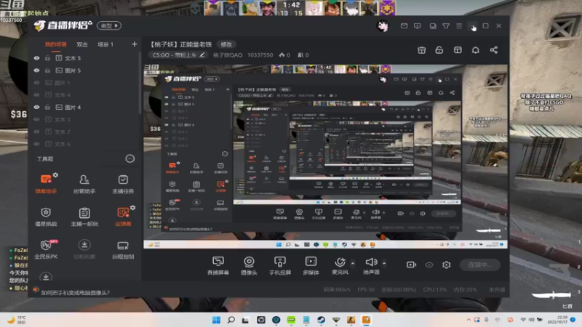This screenshot has width=582, height=327.
Task: Add 摄像头 camera source
Action: 249,265
